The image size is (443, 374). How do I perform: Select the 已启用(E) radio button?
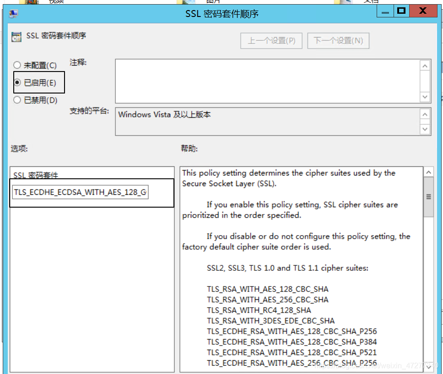(16, 82)
